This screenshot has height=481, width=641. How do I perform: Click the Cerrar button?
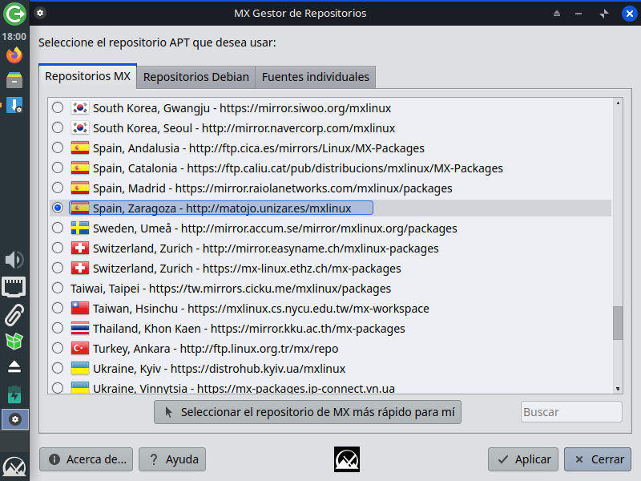point(598,459)
